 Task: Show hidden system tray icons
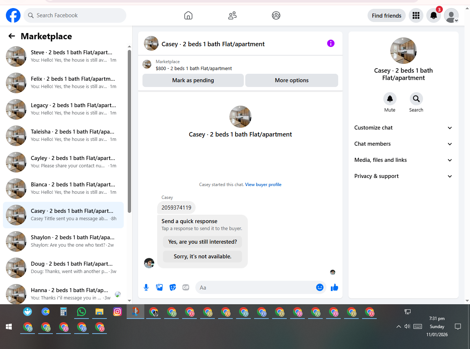(398, 326)
